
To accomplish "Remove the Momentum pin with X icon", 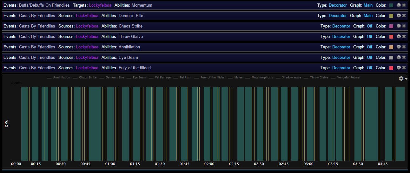I will click(404, 5).
